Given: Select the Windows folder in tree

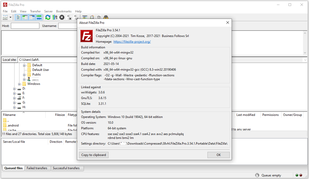Looking at the screenshot, I should (x=34, y=84).
